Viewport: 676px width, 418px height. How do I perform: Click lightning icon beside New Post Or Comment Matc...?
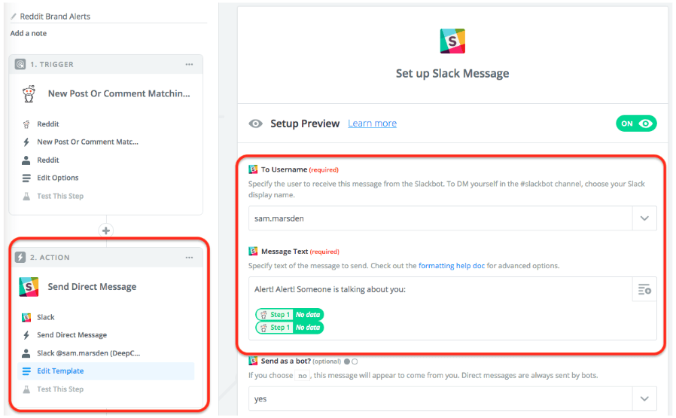26,142
